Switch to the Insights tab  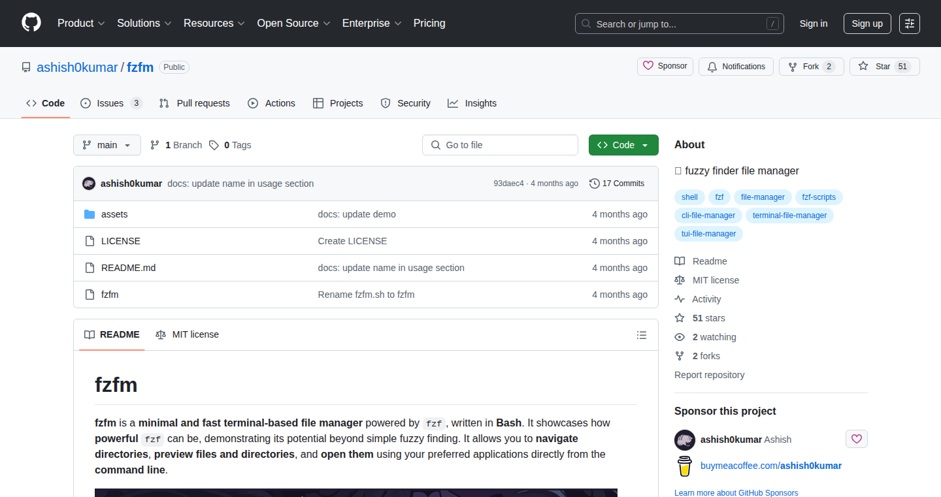[x=472, y=103]
